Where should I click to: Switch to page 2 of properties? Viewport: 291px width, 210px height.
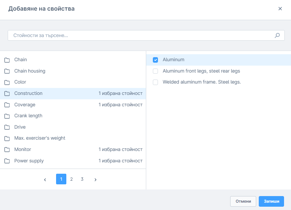(71, 179)
